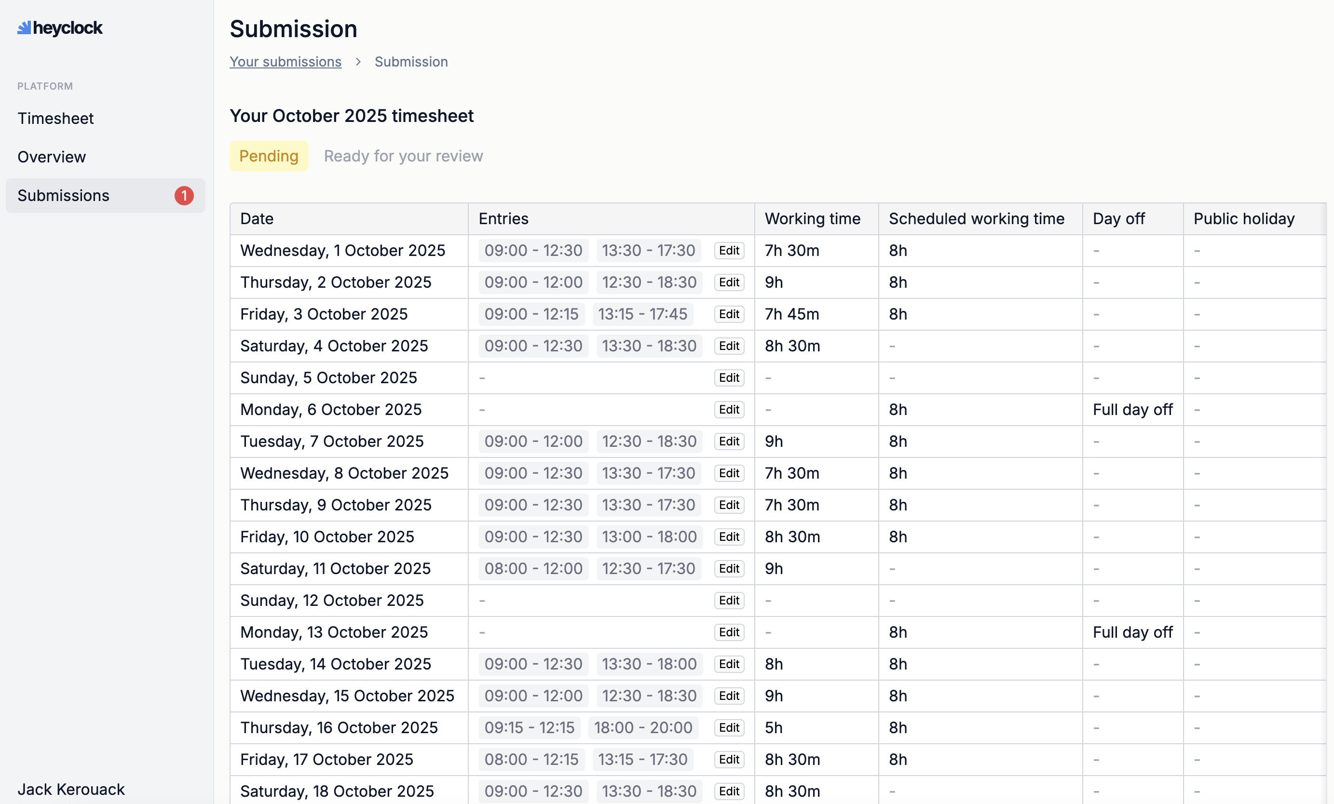This screenshot has width=1334, height=804.
Task: Select Submissions in the sidebar
Action: pos(63,195)
